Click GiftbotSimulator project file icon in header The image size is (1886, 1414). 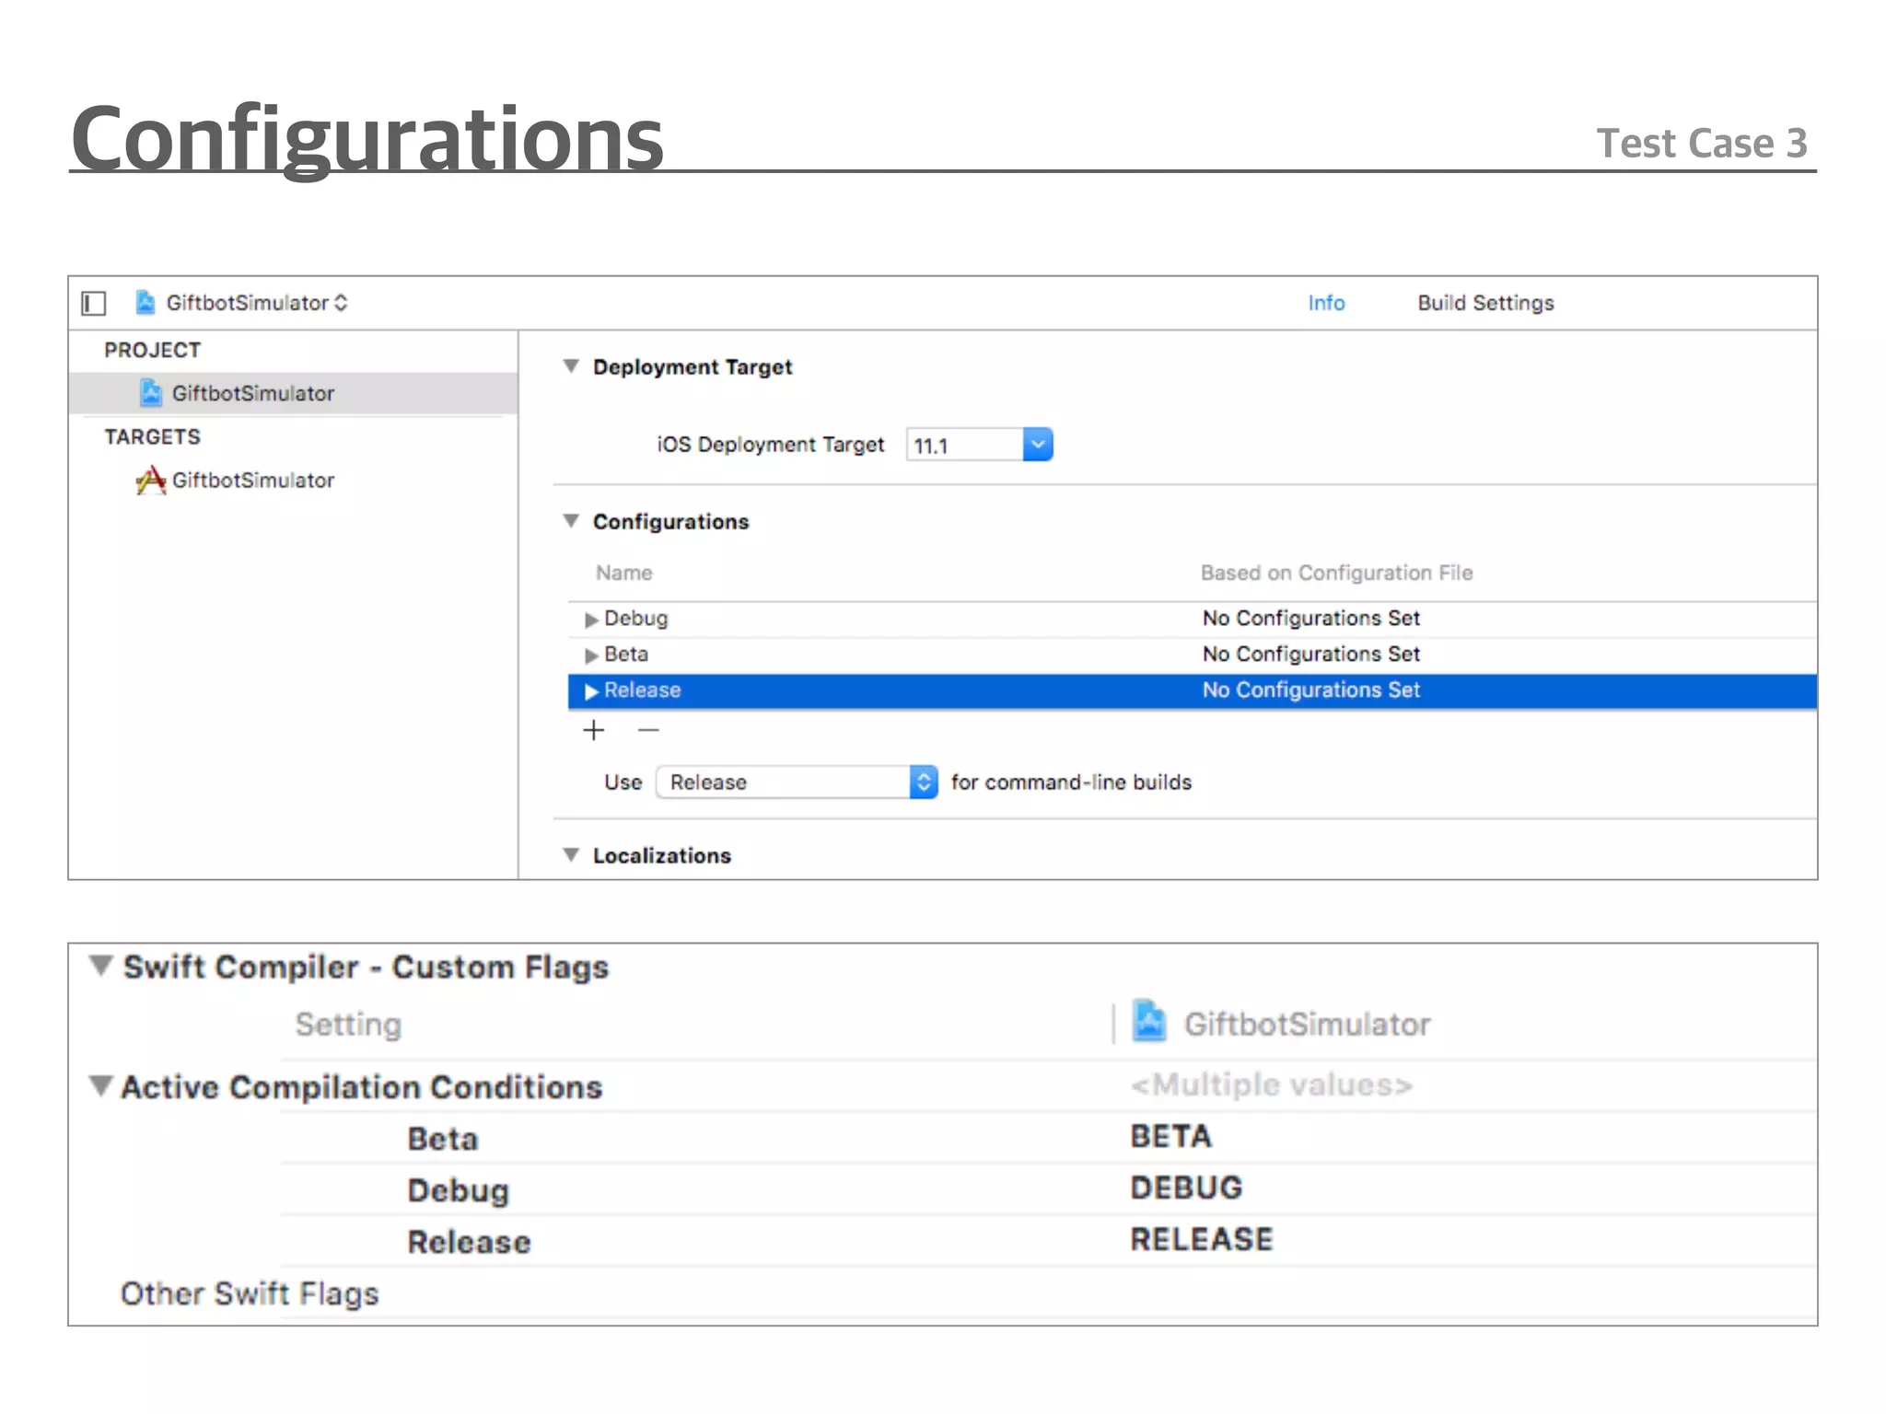145,303
